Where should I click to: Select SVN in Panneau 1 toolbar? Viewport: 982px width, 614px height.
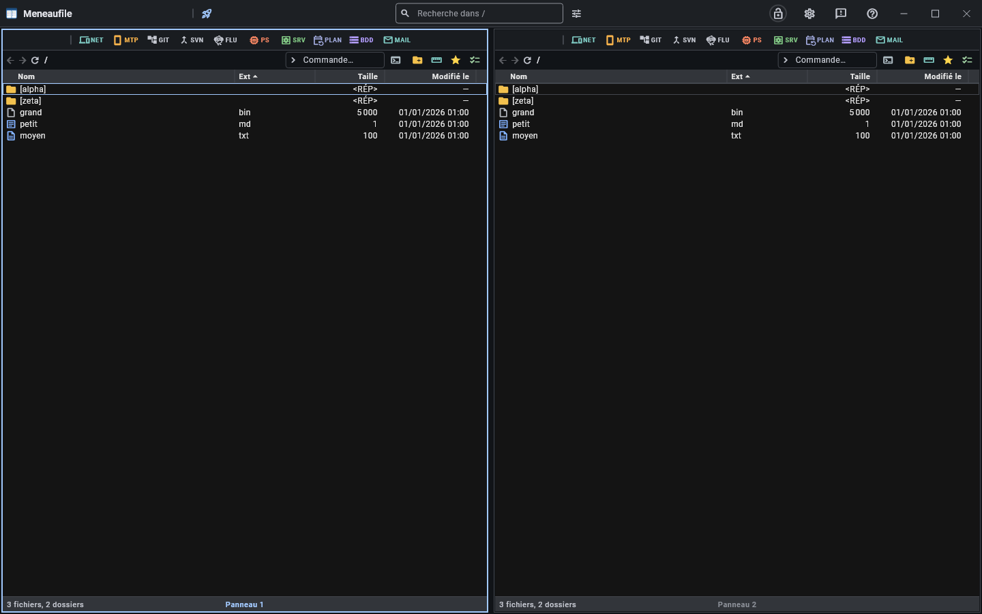pos(192,40)
